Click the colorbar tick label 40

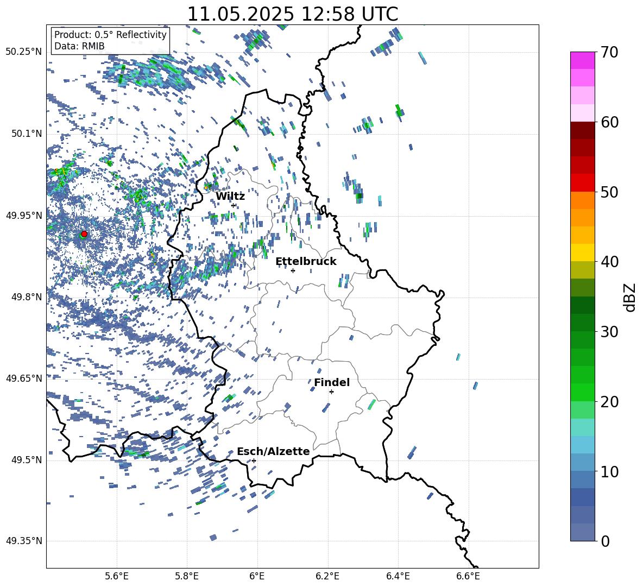click(x=609, y=262)
